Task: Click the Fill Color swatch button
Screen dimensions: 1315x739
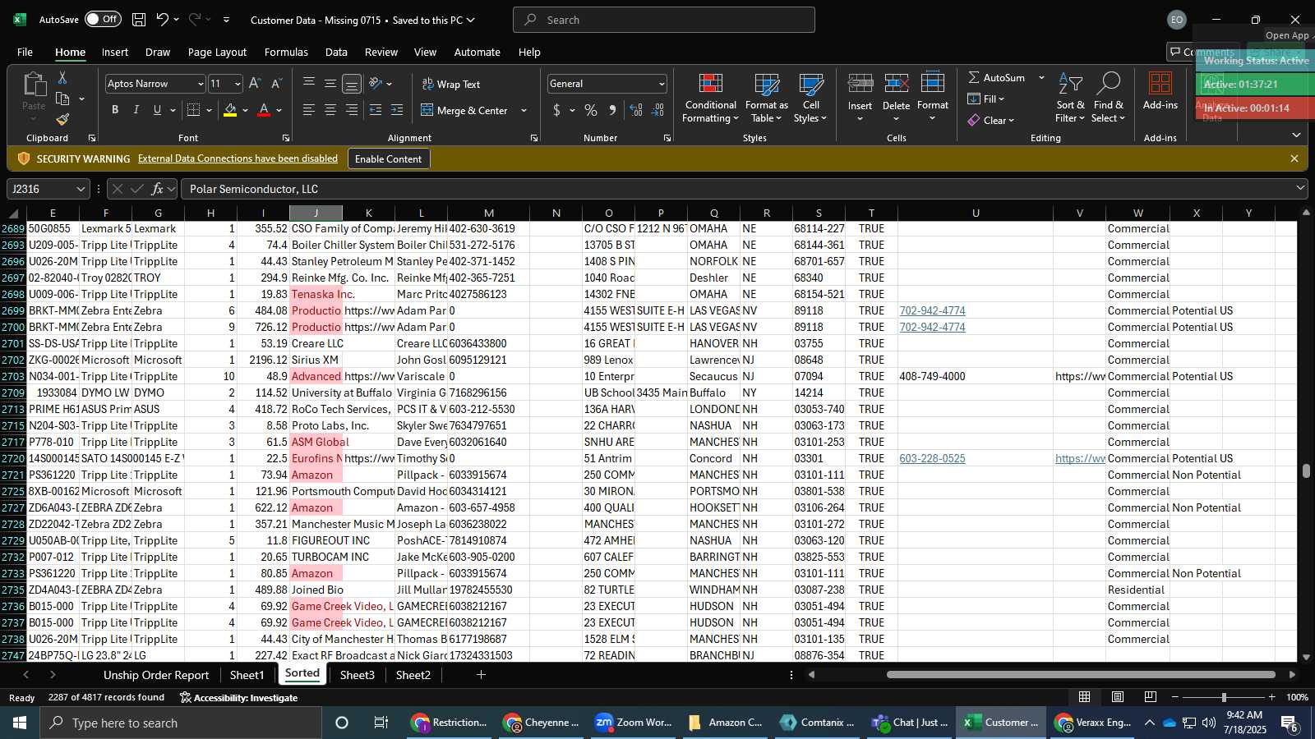Action: tap(230, 110)
